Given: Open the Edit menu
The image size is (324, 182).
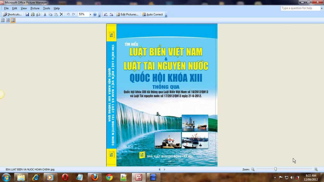Looking at the screenshot, I should [15, 8].
